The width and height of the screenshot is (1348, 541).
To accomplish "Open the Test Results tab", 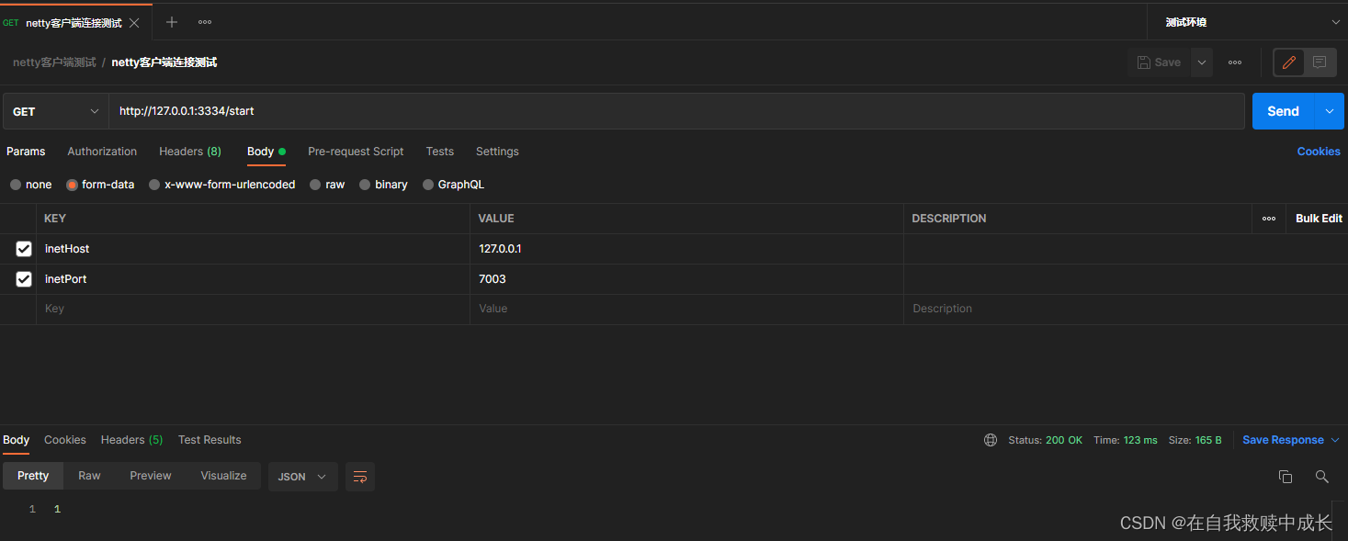I will (210, 440).
